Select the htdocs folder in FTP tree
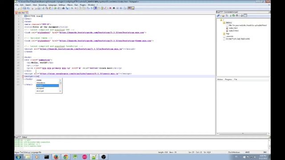 click(228, 23)
